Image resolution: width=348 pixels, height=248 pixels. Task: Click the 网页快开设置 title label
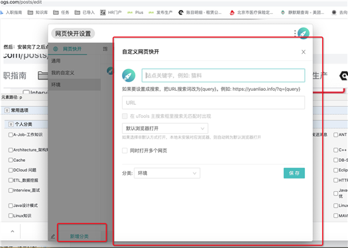[x=73, y=34]
